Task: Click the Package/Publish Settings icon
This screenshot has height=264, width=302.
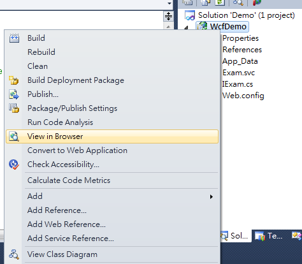Action: tap(14, 108)
